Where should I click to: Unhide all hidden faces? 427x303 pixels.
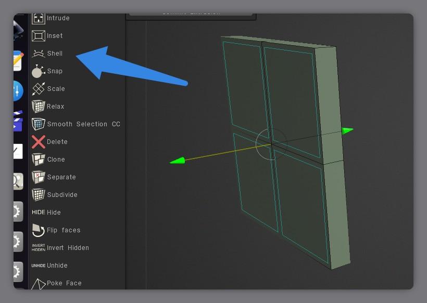point(49,266)
